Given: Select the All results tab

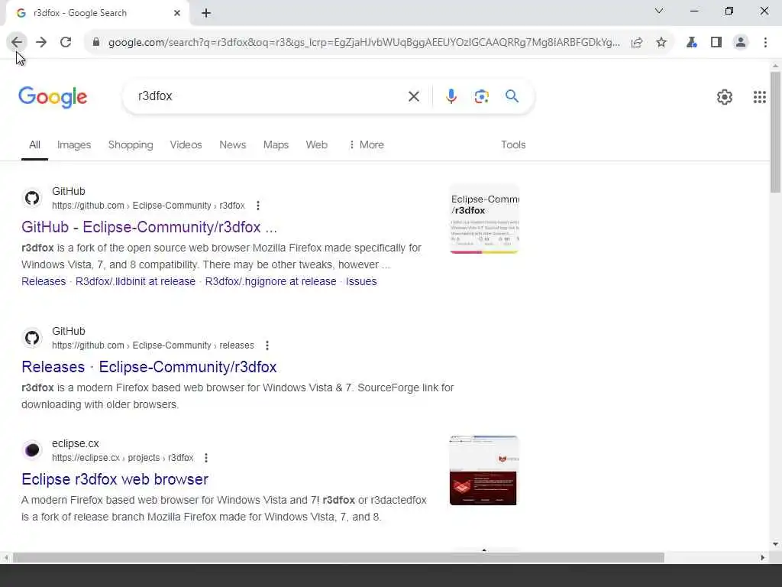Looking at the screenshot, I should coord(34,144).
